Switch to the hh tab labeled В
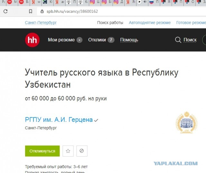Viewport: 206px width, 173px height. pyautogui.click(x=24, y=2)
